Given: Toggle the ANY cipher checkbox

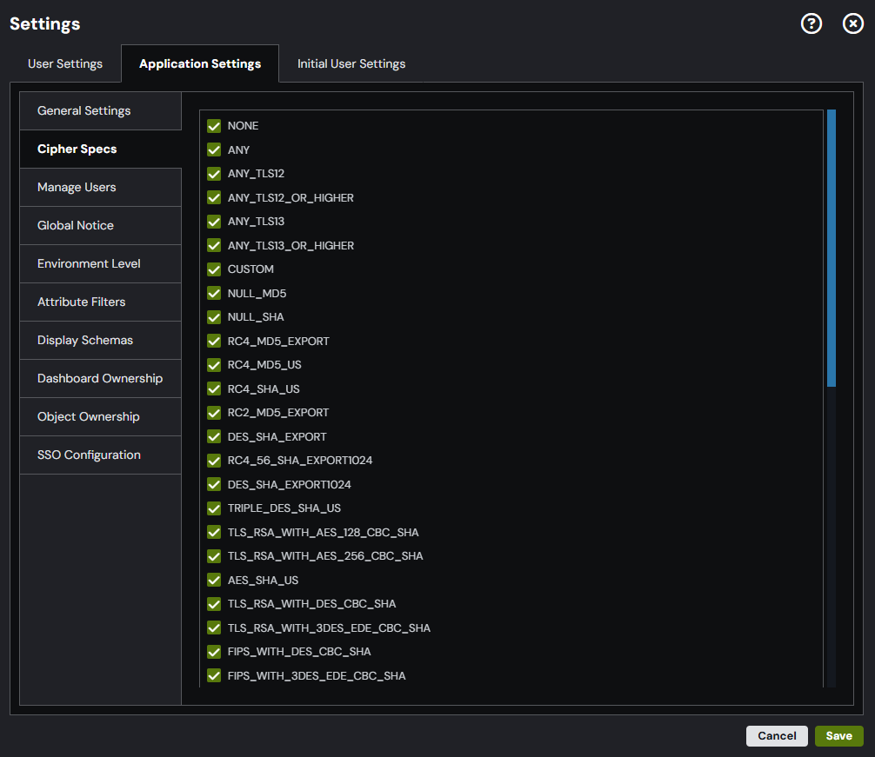Looking at the screenshot, I should [214, 150].
